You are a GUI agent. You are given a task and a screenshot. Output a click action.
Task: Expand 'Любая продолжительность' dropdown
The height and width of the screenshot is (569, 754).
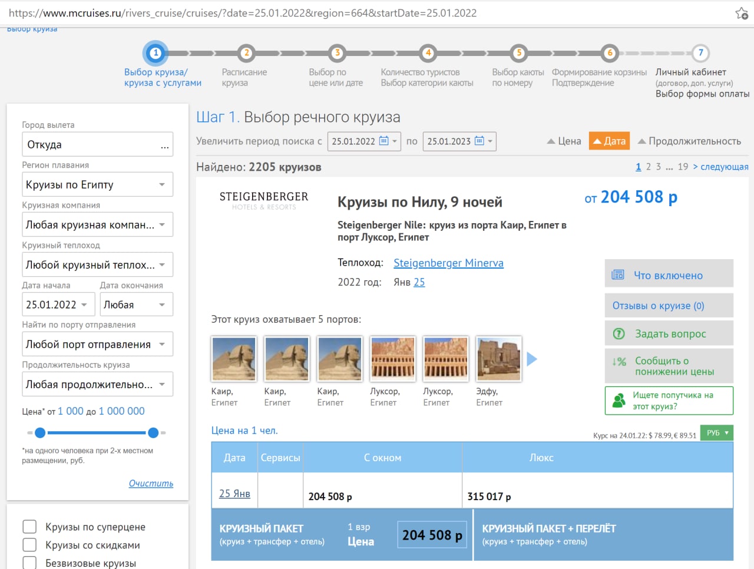(x=97, y=384)
